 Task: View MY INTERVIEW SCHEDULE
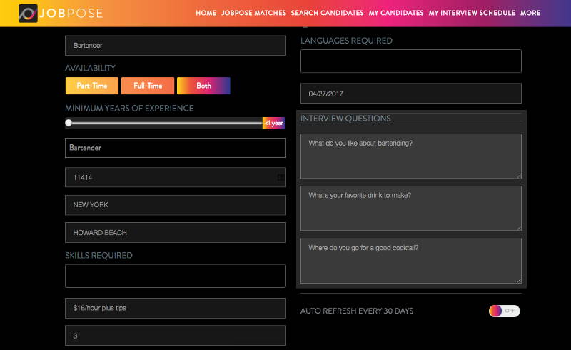click(472, 13)
